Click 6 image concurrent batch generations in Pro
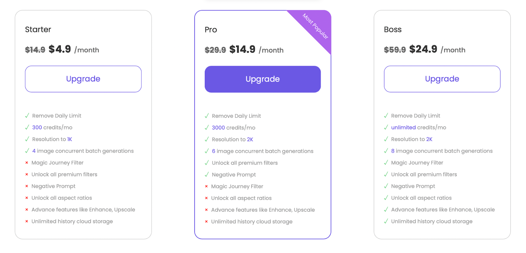Screen dimensions: 526x253 (262, 151)
